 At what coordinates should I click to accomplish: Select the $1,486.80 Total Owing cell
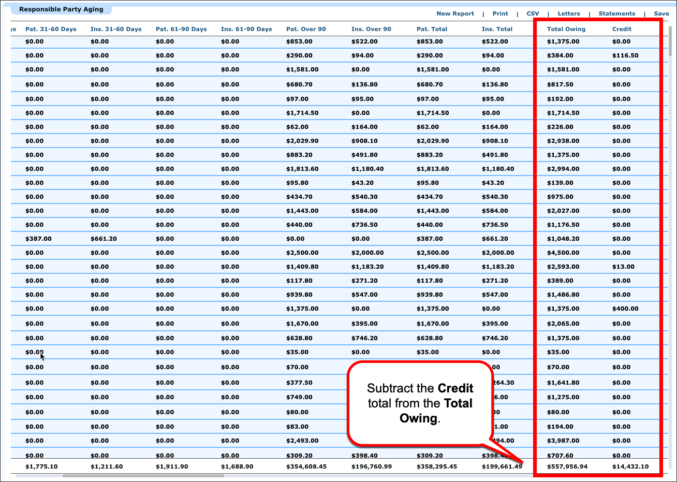tap(563, 295)
